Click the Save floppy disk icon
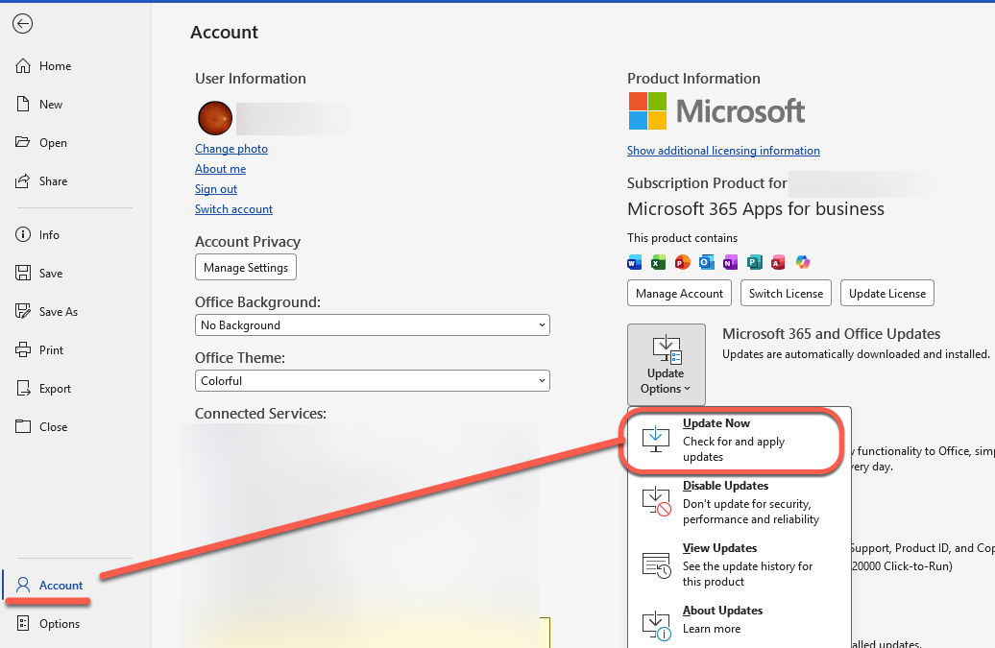The width and height of the screenshot is (995, 648). [23, 274]
